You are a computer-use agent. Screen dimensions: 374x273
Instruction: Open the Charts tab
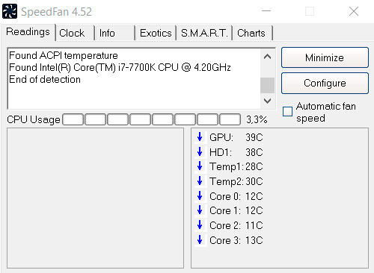[253, 33]
